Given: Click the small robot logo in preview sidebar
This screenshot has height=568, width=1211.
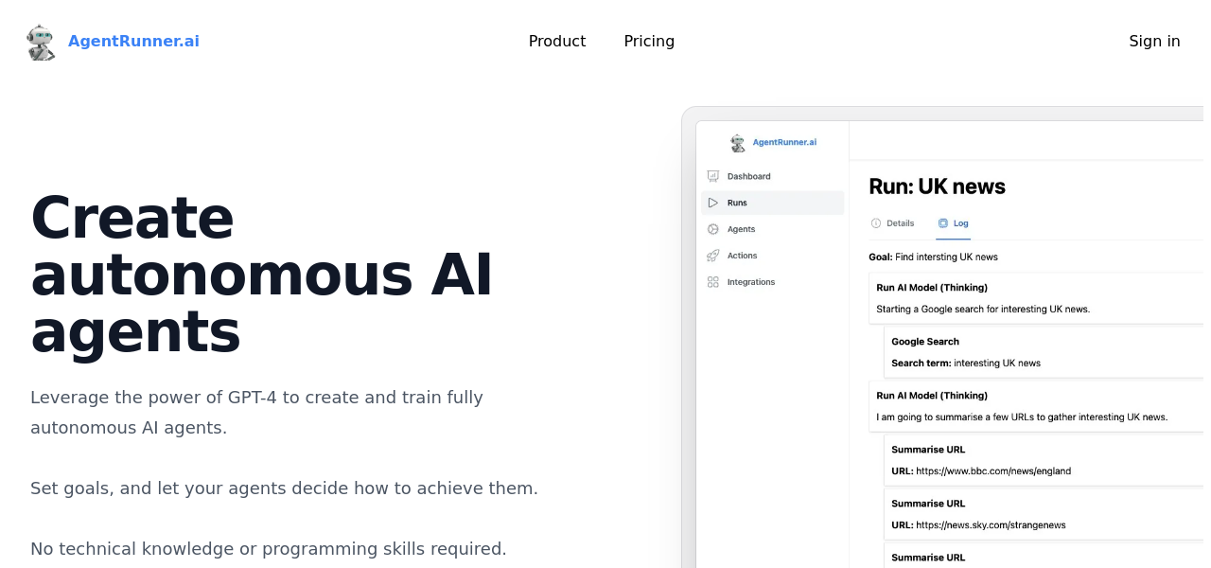Looking at the screenshot, I should [738, 143].
